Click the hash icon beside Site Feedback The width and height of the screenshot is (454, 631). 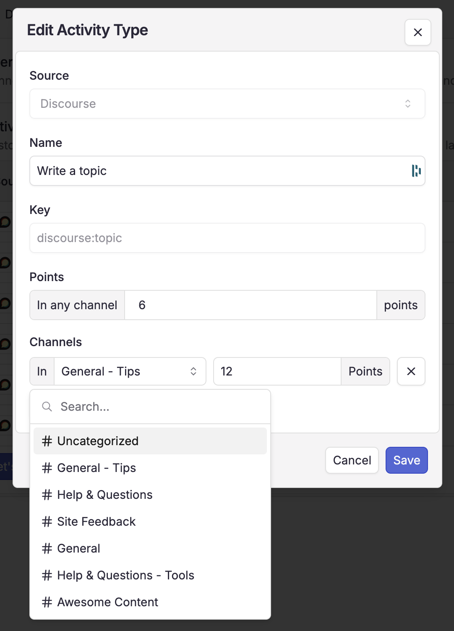click(47, 521)
